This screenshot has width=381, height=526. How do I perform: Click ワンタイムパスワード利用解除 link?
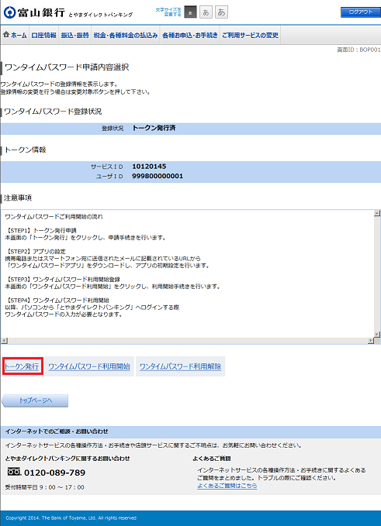[181, 366]
